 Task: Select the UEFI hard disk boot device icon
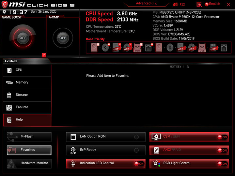[94, 48]
